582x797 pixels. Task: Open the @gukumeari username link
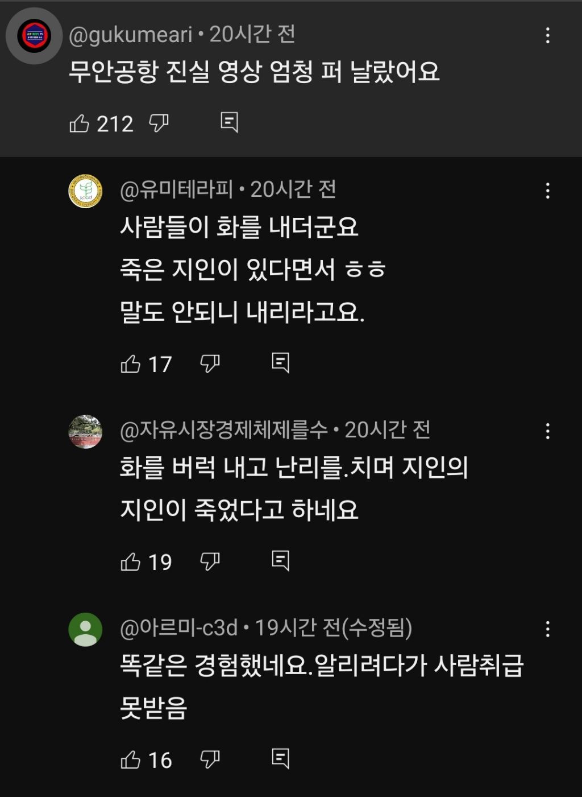131,35
